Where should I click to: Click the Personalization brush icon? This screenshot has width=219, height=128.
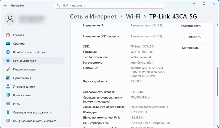pyautogui.click(x=8, y=69)
